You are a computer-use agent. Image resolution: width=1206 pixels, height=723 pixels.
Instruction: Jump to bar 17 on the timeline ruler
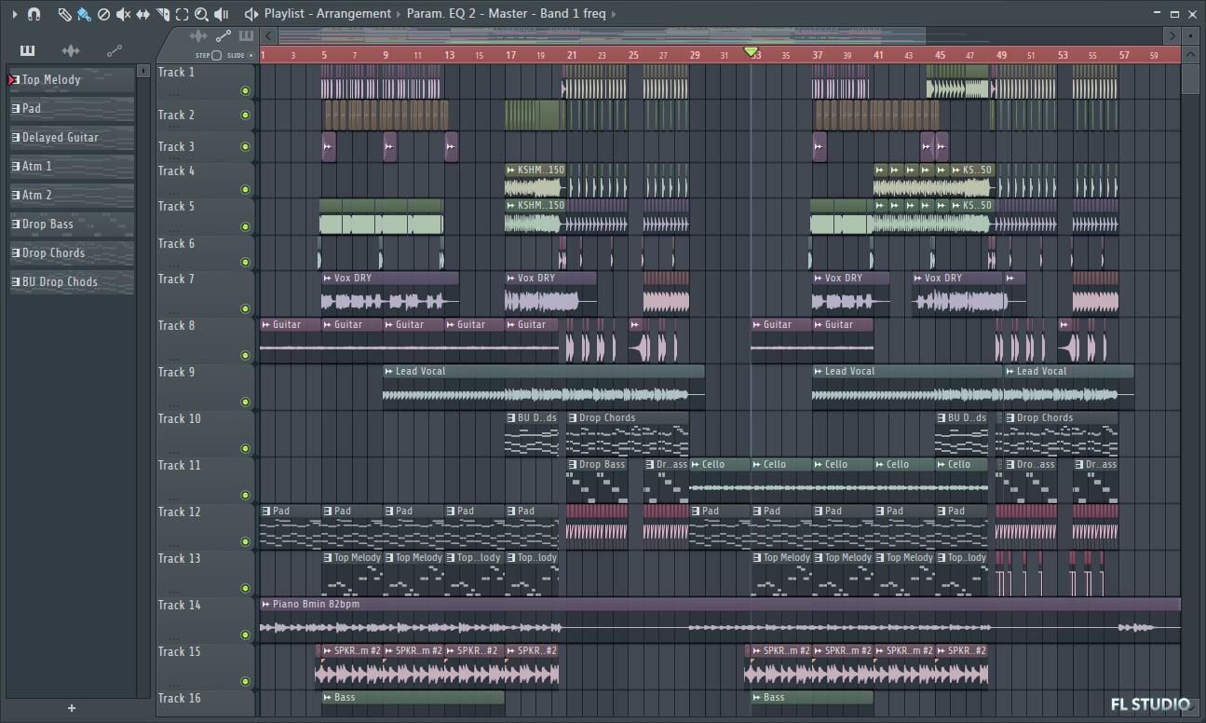click(510, 55)
